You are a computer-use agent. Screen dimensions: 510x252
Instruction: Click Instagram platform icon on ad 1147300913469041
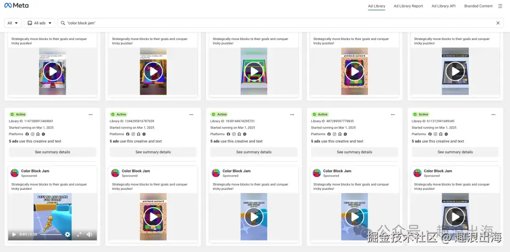coord(33,134)
